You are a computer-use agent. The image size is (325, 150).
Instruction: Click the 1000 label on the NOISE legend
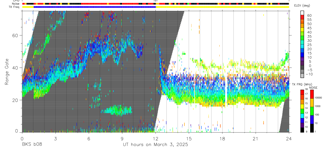(x=318, y=106)
